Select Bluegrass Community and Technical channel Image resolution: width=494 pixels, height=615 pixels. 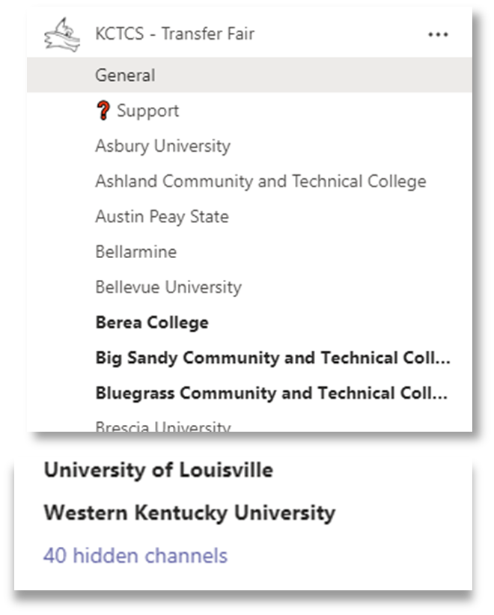pyautogui.click(x=249, y=393)
